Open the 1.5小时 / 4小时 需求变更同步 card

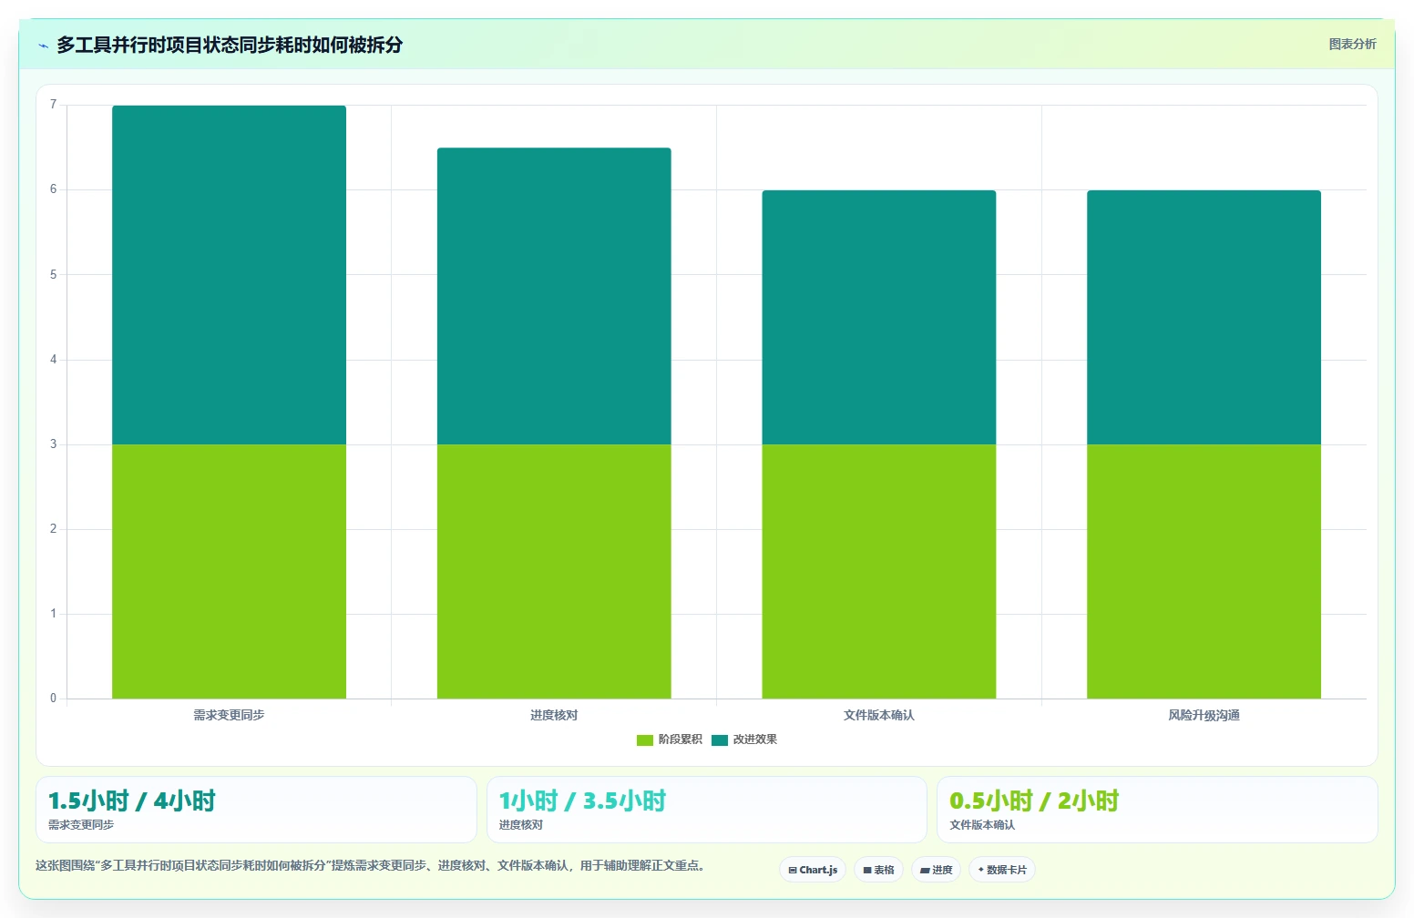pyautogui.click(x=256, y=810)
